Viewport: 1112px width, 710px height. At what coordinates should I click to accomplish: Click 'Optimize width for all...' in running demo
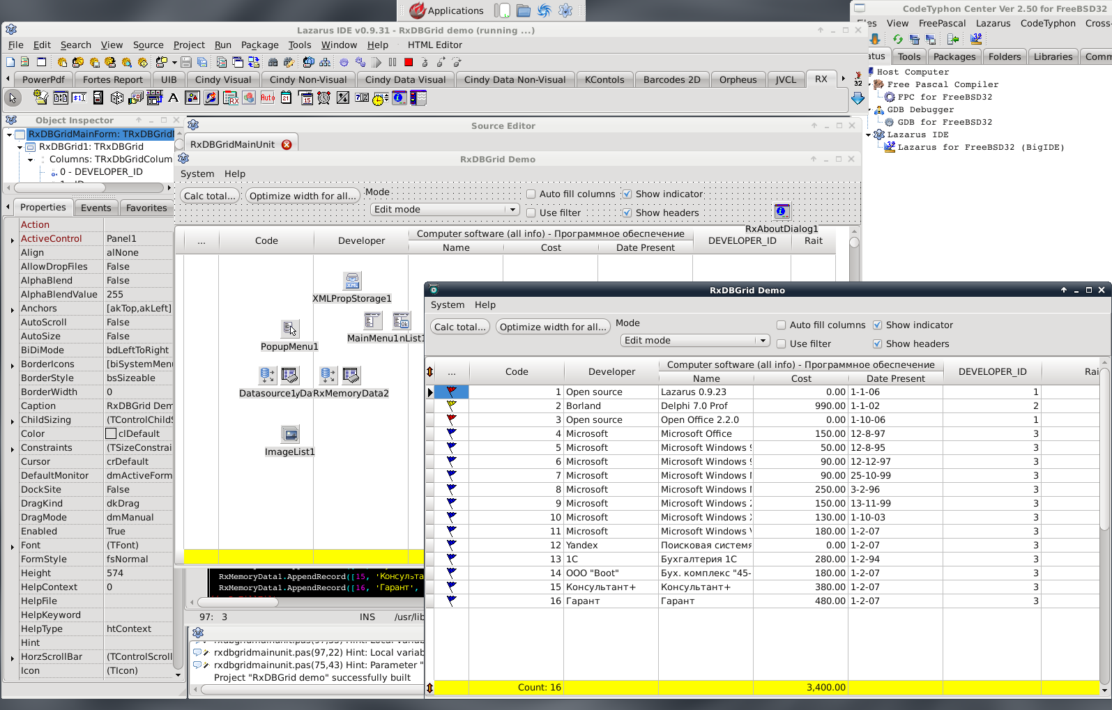(553, 327)
